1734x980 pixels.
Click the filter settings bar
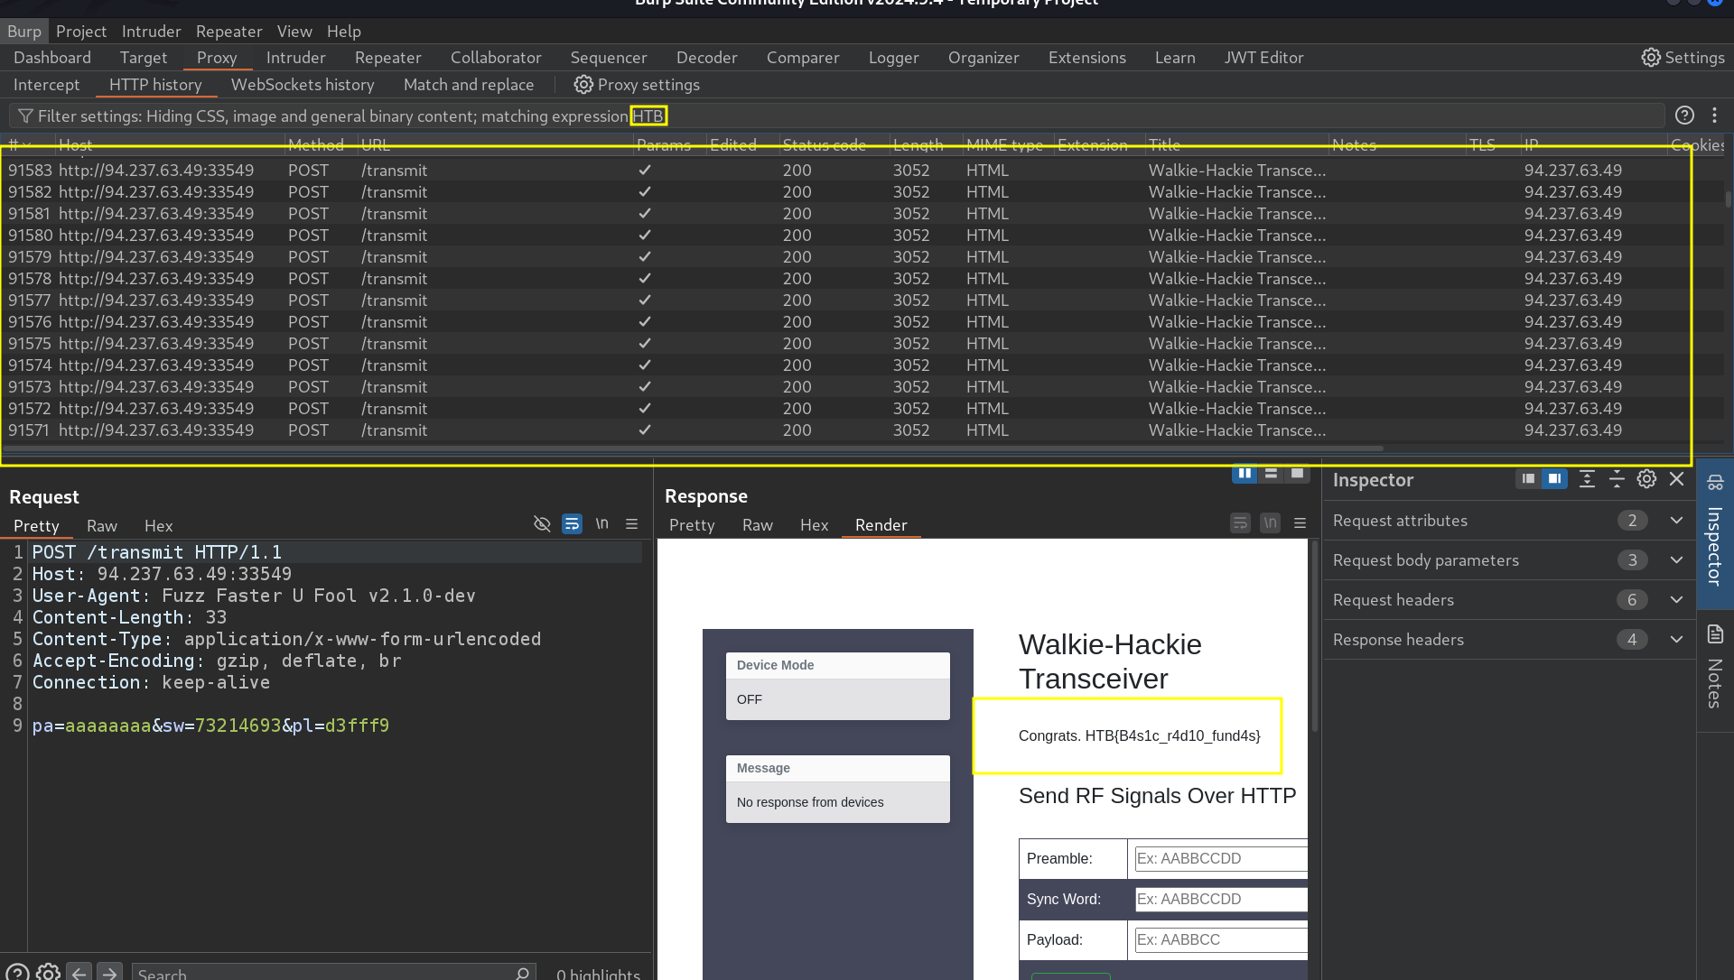pyautogui.click(x=836, y=116)
